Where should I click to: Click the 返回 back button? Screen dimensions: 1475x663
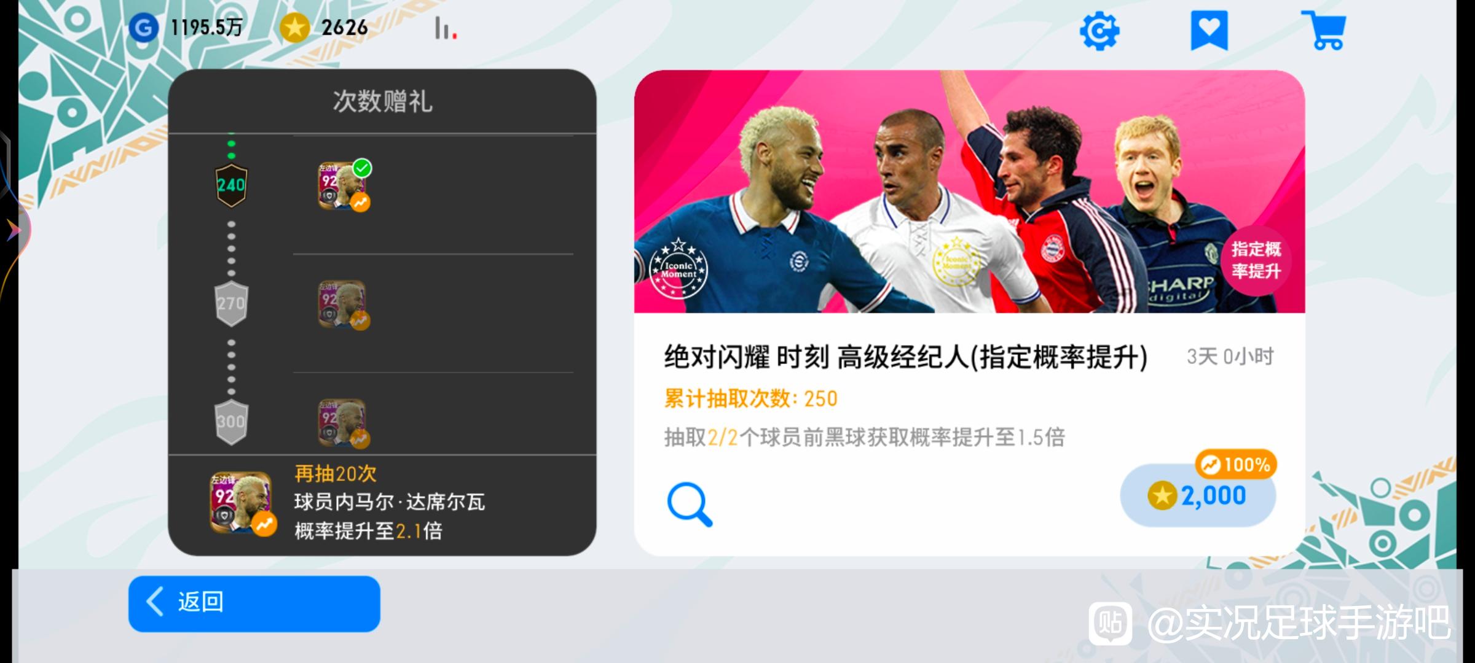[254, 603]
